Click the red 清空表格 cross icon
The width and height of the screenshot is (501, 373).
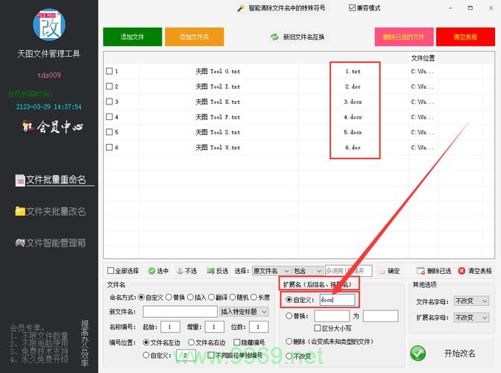tap(461, 271)
